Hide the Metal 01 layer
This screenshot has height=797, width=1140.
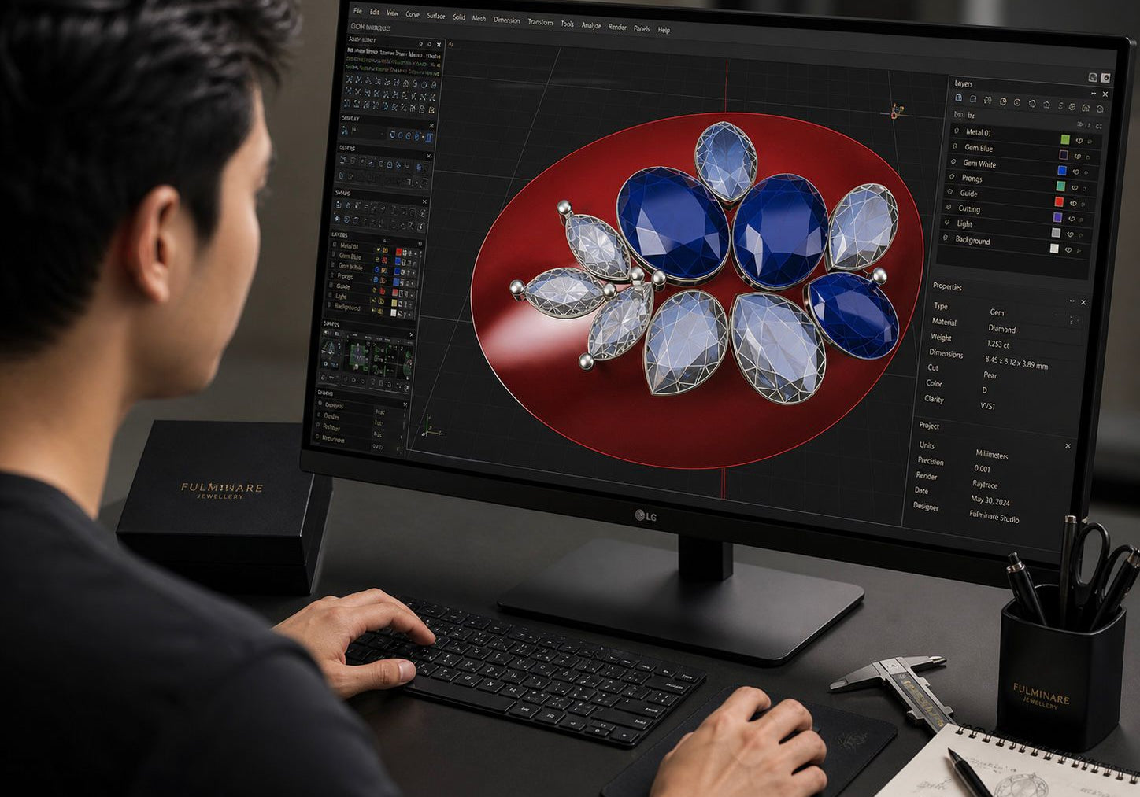[x=1079, y=141]
